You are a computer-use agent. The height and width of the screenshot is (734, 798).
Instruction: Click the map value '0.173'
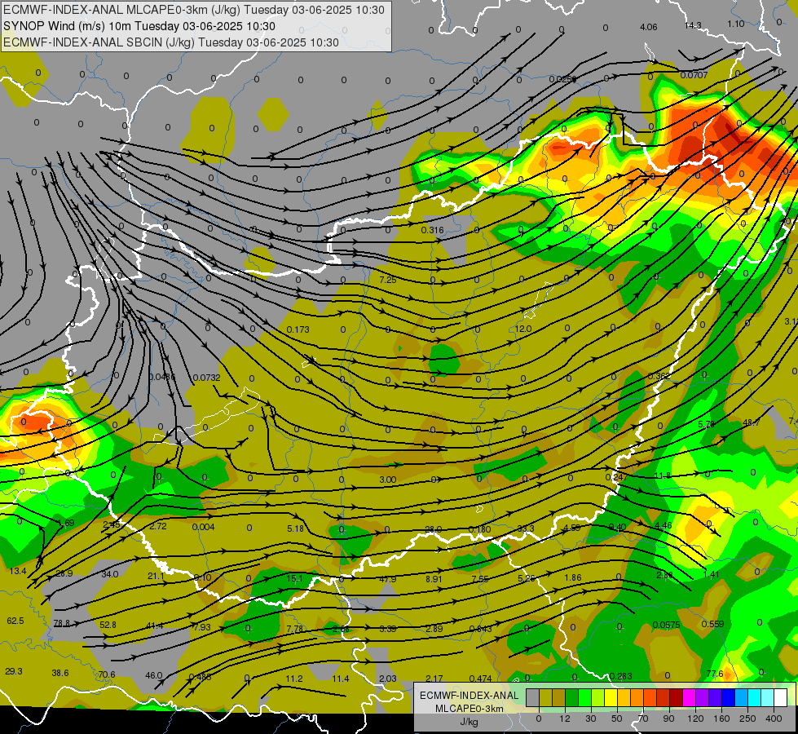click(298, 329)
